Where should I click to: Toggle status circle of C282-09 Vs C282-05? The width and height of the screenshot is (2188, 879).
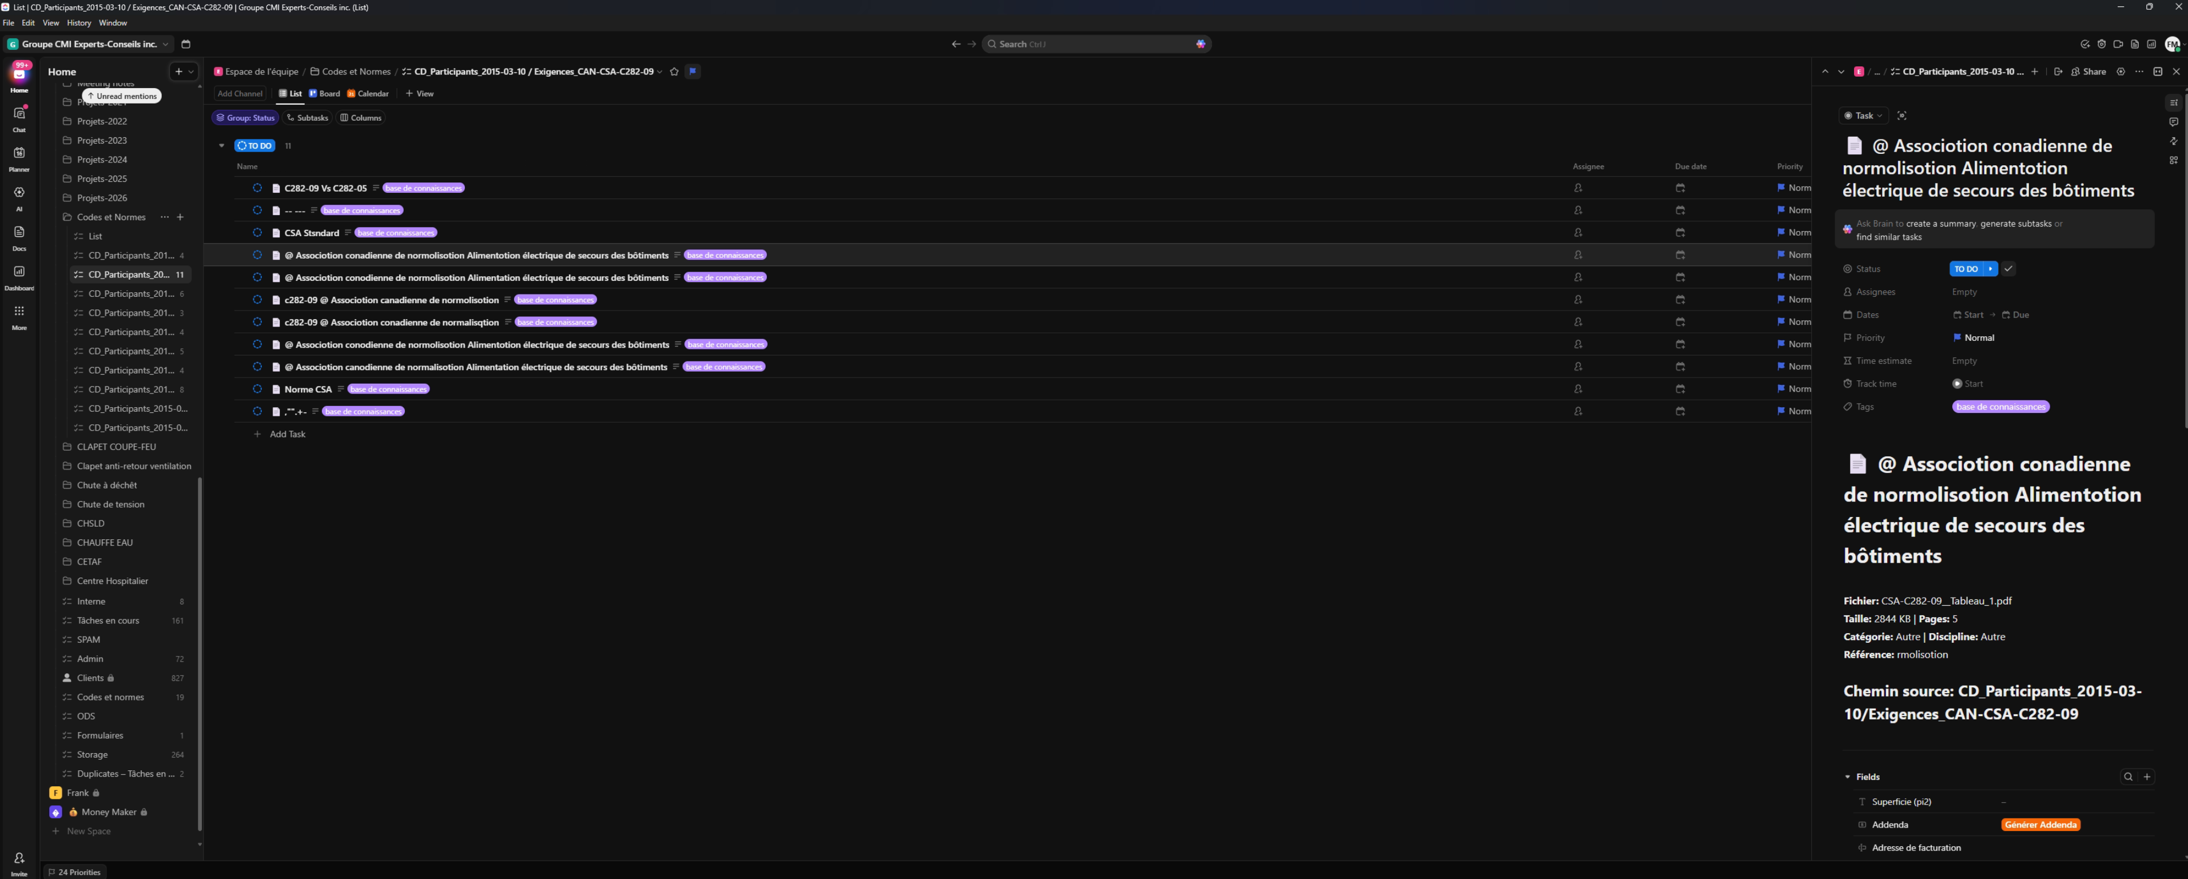click(257, 188)
